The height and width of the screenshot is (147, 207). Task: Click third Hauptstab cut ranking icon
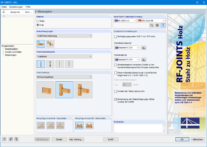pos(60,125)
